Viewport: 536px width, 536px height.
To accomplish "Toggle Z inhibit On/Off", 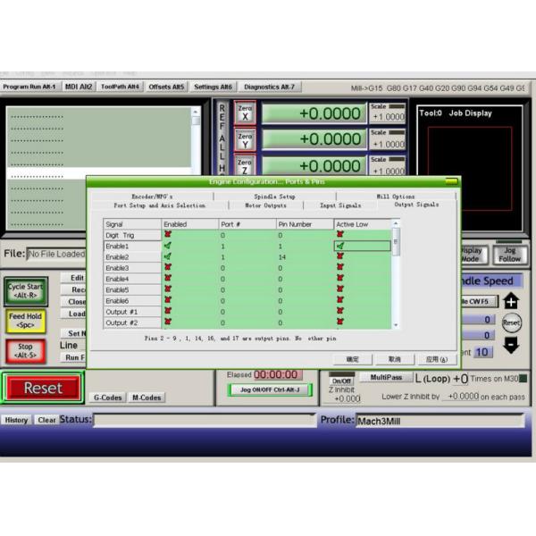I will click(342, 381).
